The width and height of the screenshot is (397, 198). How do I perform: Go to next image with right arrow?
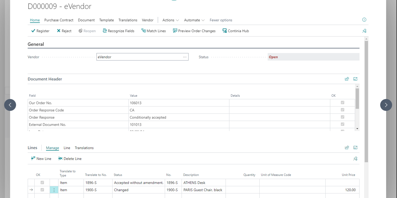386,105
